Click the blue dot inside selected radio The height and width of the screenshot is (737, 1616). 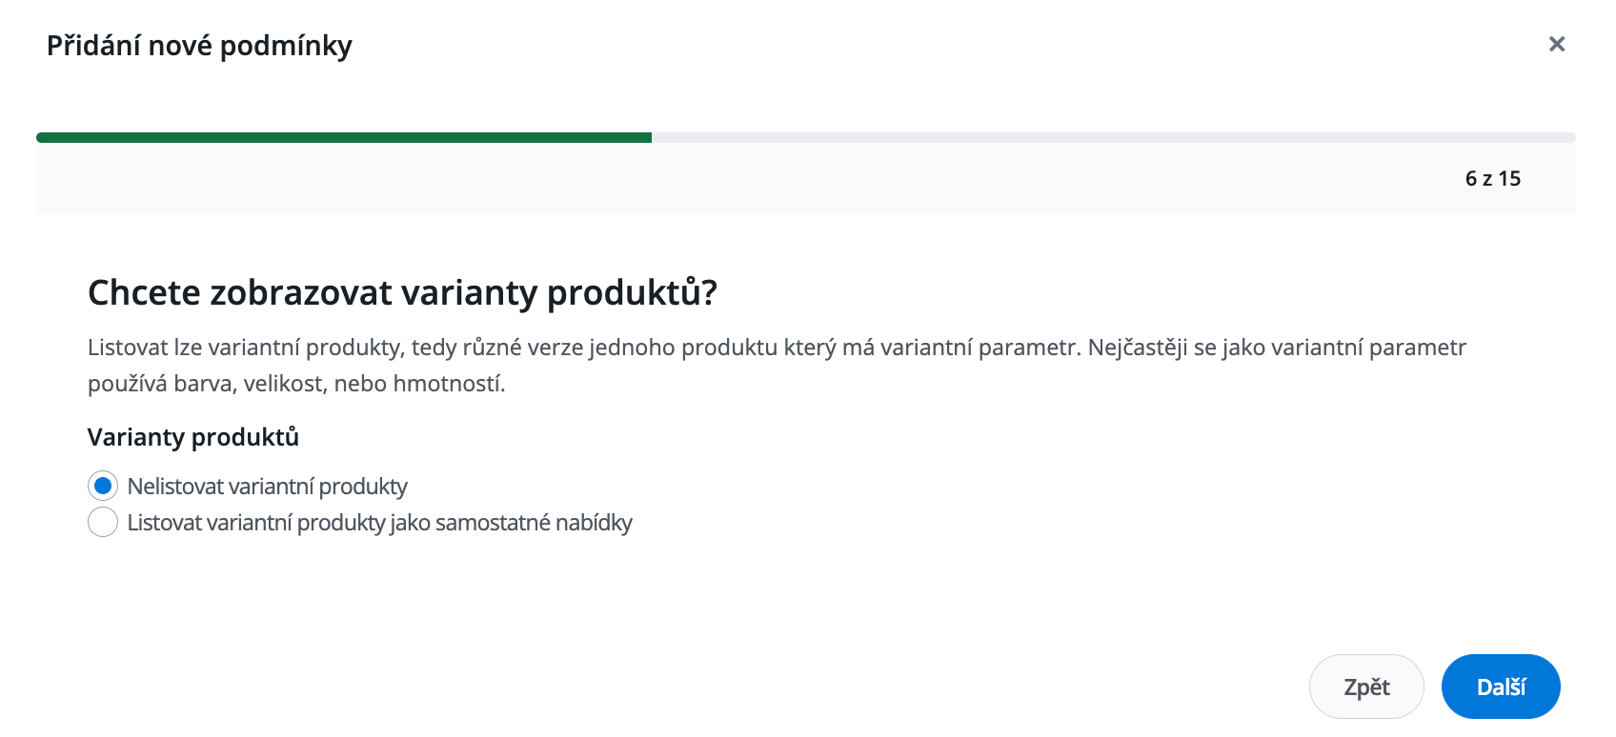(103, 486)
